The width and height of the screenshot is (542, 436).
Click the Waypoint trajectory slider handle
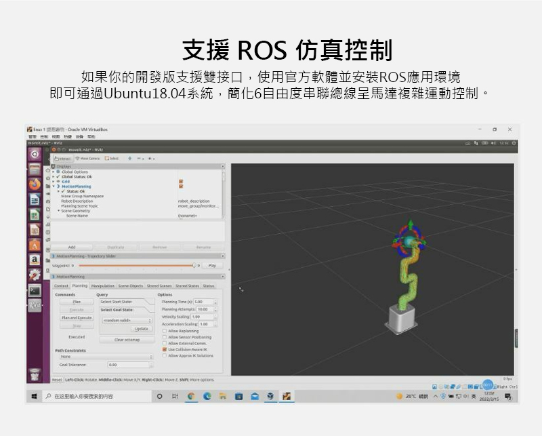pos(194,266)
